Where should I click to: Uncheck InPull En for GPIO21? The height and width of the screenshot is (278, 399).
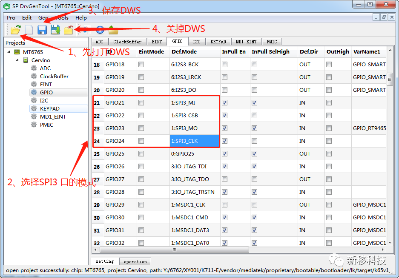tap(225, 103)
